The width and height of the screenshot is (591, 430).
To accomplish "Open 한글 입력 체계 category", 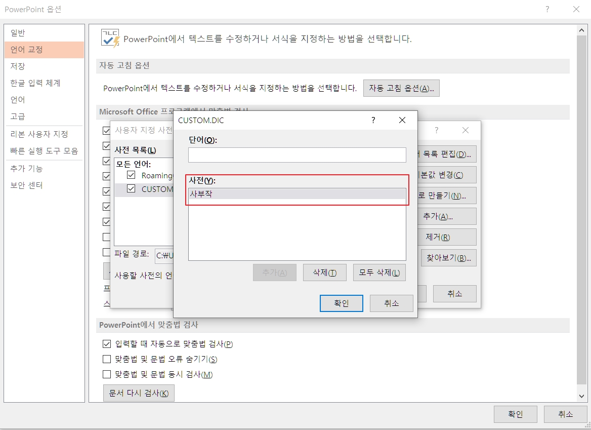I will coord(44,83).
